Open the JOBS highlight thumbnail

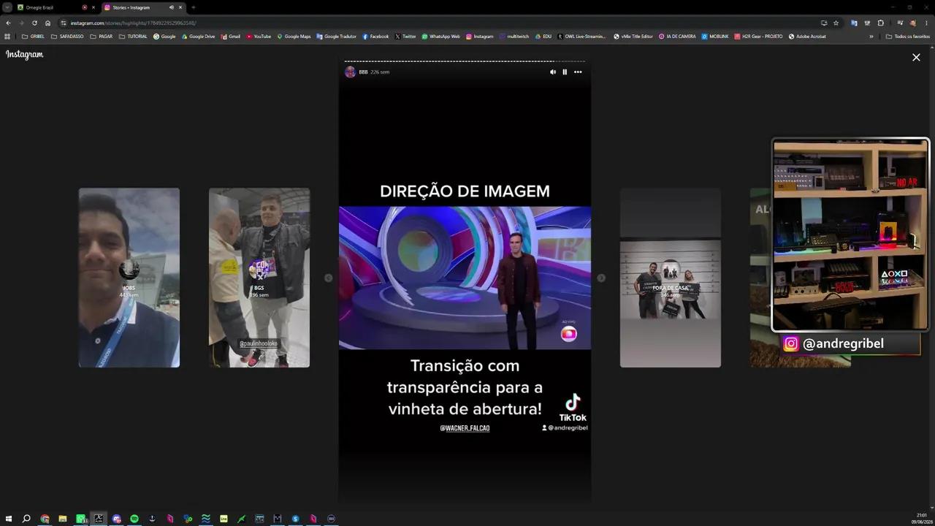[129, 278]
